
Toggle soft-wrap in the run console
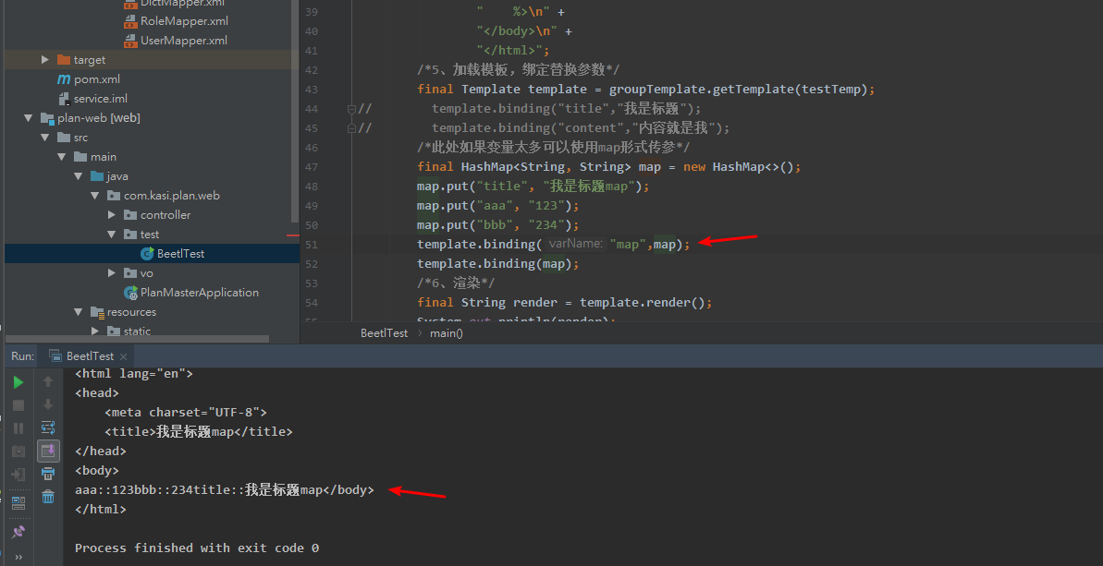point(48,428)
